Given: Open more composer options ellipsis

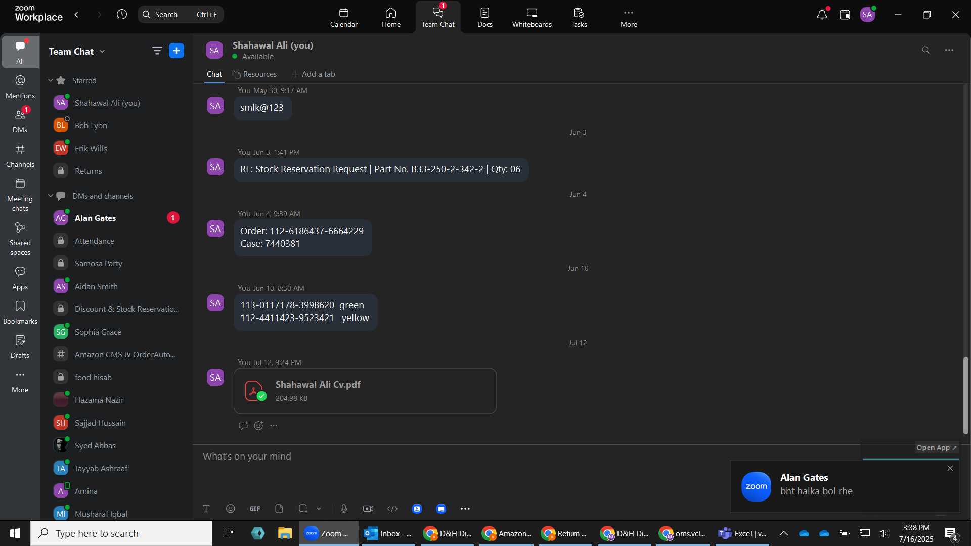Looking at the screenshot, I should [465, 509].
